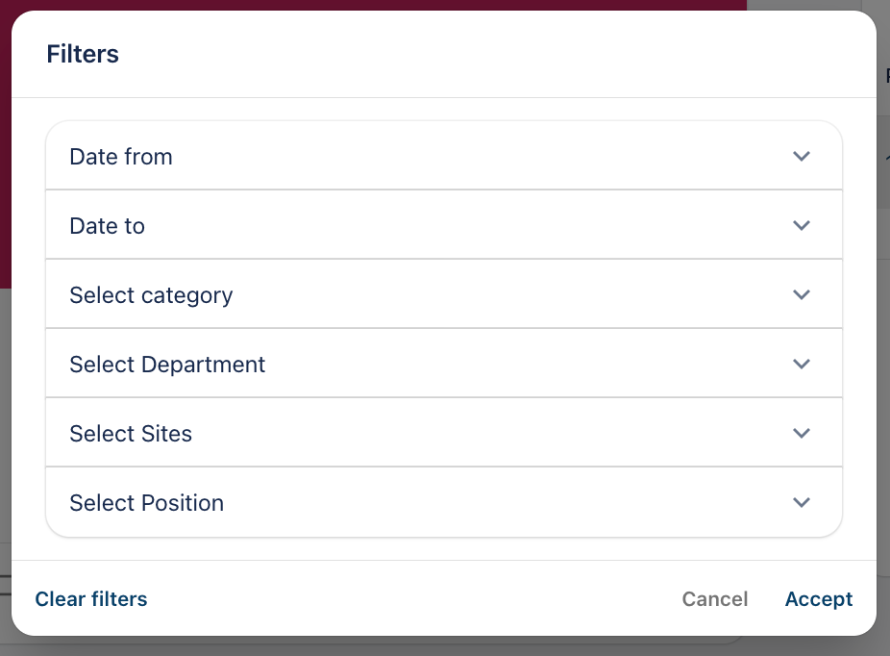The width and height of the screenshot is (890, 656).
Task: Click the dimmed backdrop strip below the dialog
Action: click(x=384, y=647)
